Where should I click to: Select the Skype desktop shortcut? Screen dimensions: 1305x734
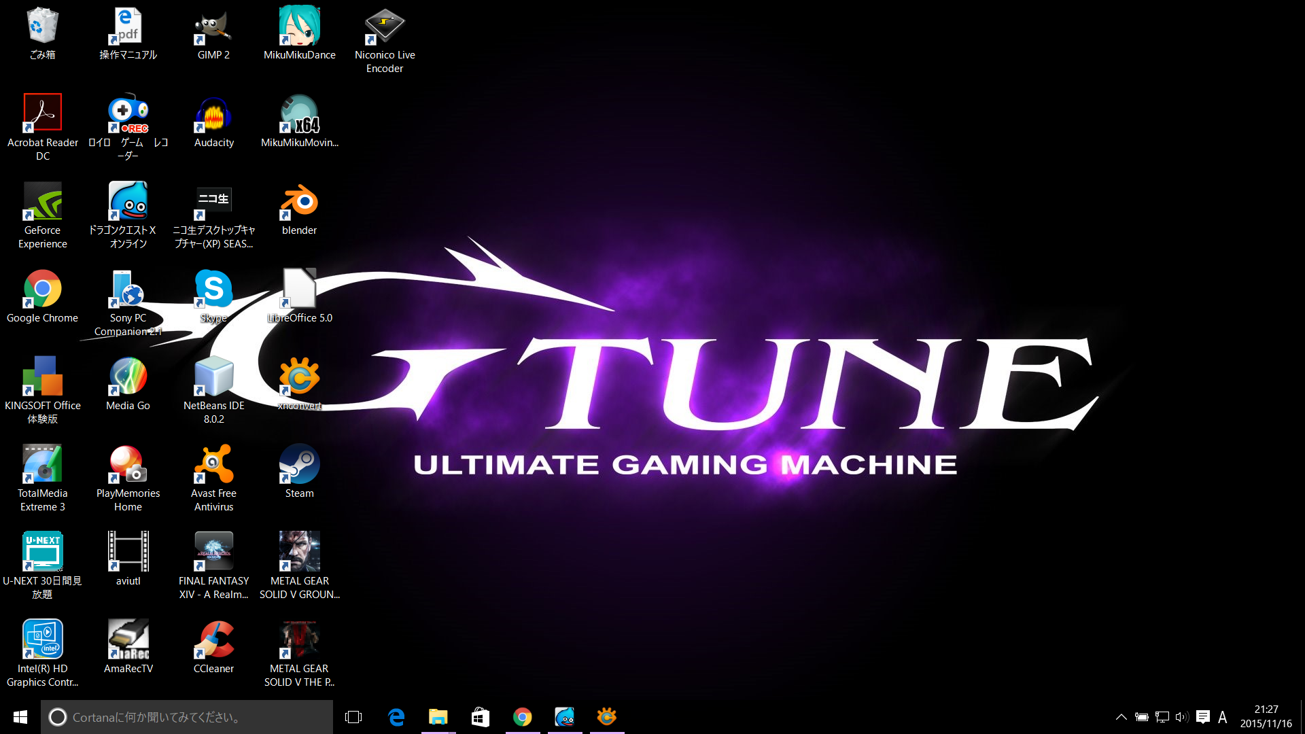213,290
